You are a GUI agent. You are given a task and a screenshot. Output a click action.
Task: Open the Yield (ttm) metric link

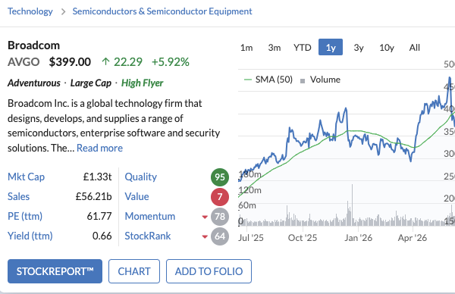tap(30, 236)
